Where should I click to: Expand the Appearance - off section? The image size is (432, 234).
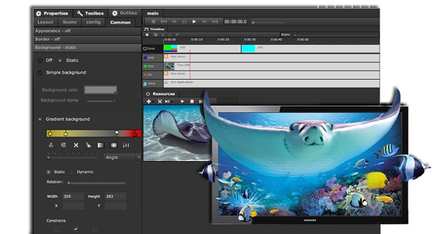(87, 31)
